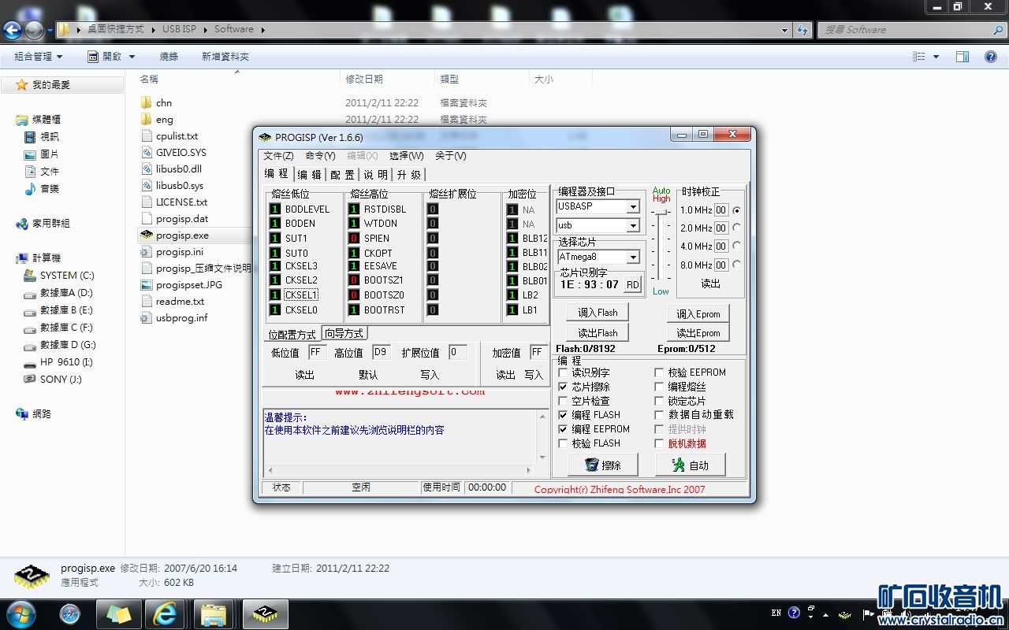Uncheck the 芯片擦除 option
The width and height of the screenshot is (1009, 630).
pyautogui.click(x=563, y=387)
